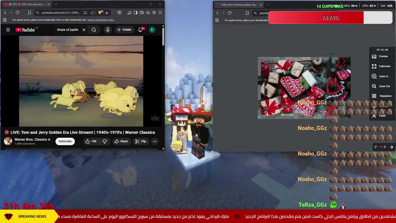
Task: Open more actions three-dot menu under video
Action: tap(155, 141)
